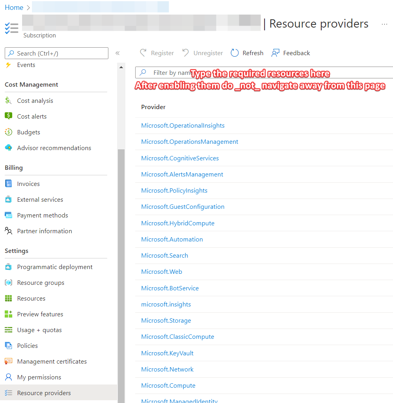Click the magnifier icon in sidebar search
Viewport: 393px width, 403px height.
pos(11,53)
